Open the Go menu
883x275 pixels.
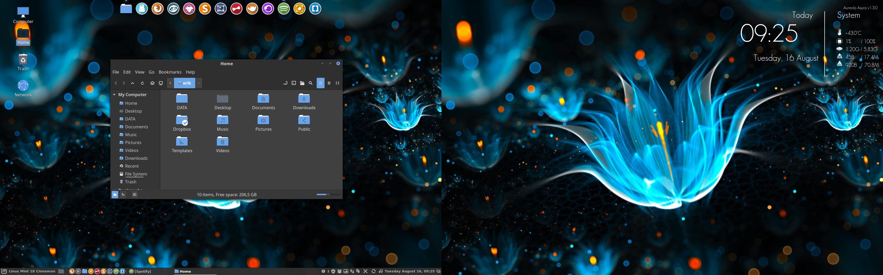(152, 72)
